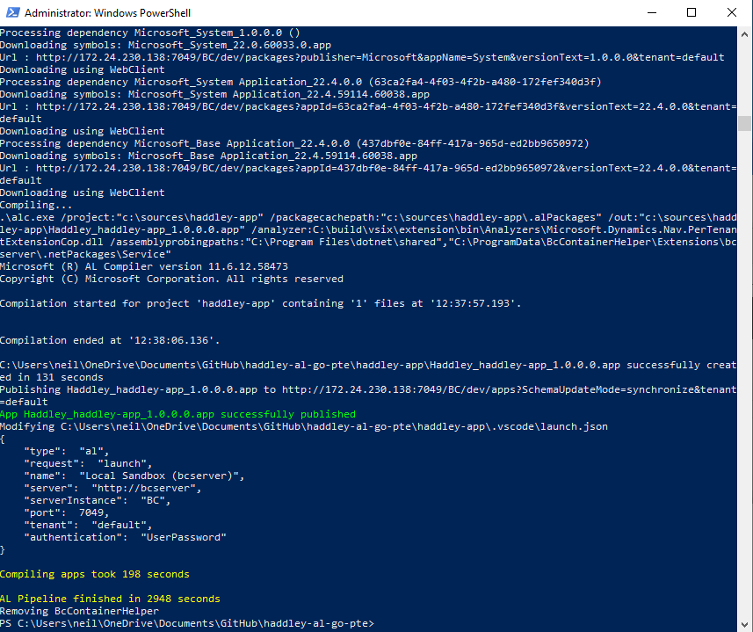Image resolution: width=753 pixels, height=632 pixels.
Task: Click the '"tenant": "default"' line
Action: (88, 525)
